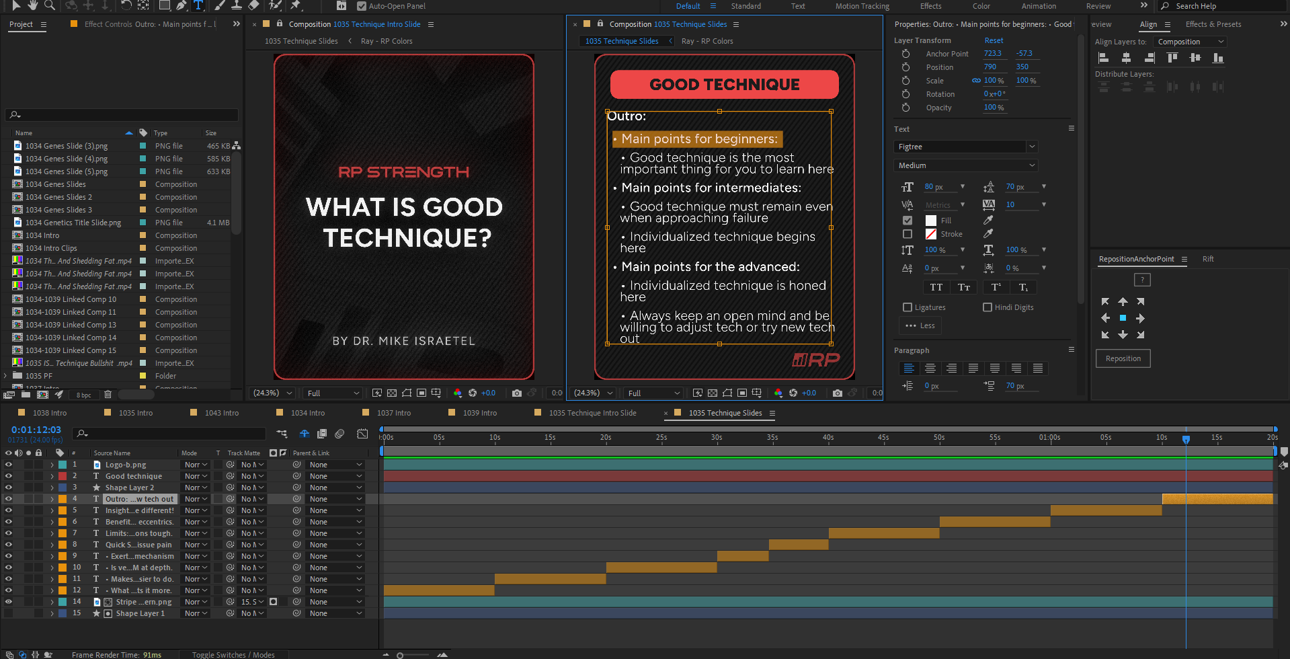Switch to Motion Tracking workspace
This screenshot has width=1290, height=659.
[x=862, y=6]
